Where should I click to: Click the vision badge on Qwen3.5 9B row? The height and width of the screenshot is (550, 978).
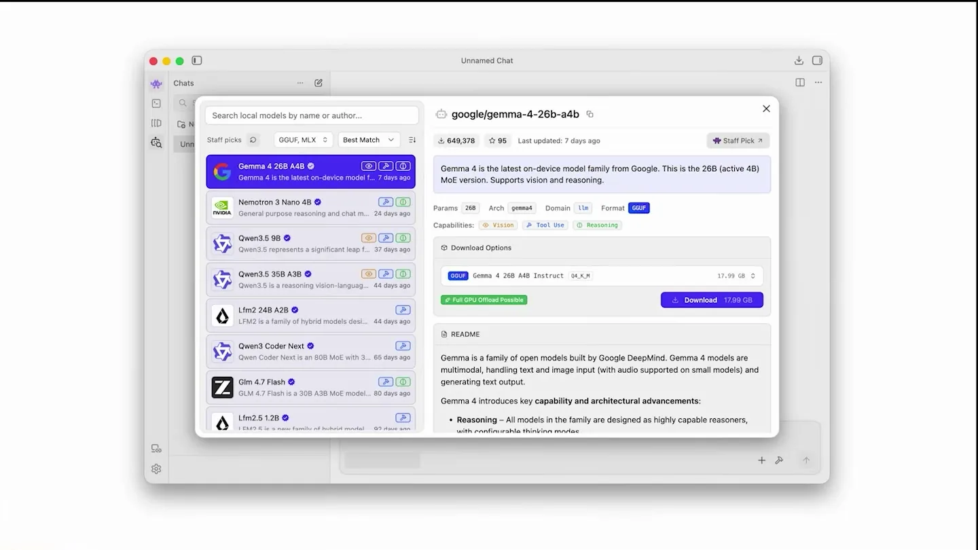pos(368,238)
